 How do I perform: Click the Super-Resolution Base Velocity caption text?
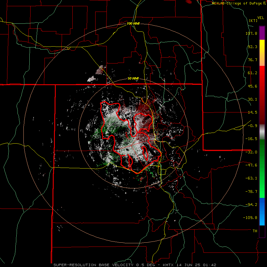point(135,265)
